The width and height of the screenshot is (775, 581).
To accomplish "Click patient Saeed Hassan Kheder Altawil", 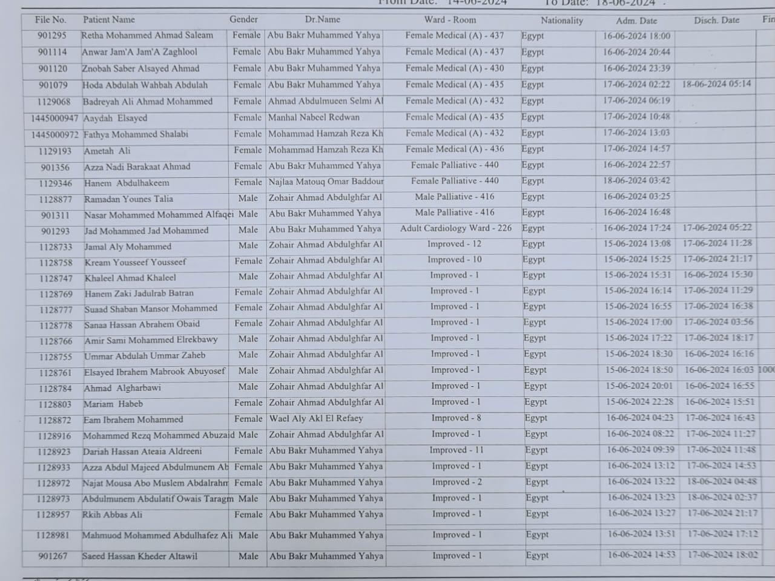I will (x=140, y=556).
